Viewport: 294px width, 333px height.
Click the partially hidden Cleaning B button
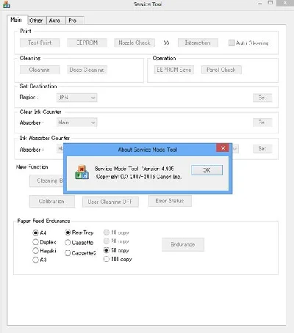[46, 181]
